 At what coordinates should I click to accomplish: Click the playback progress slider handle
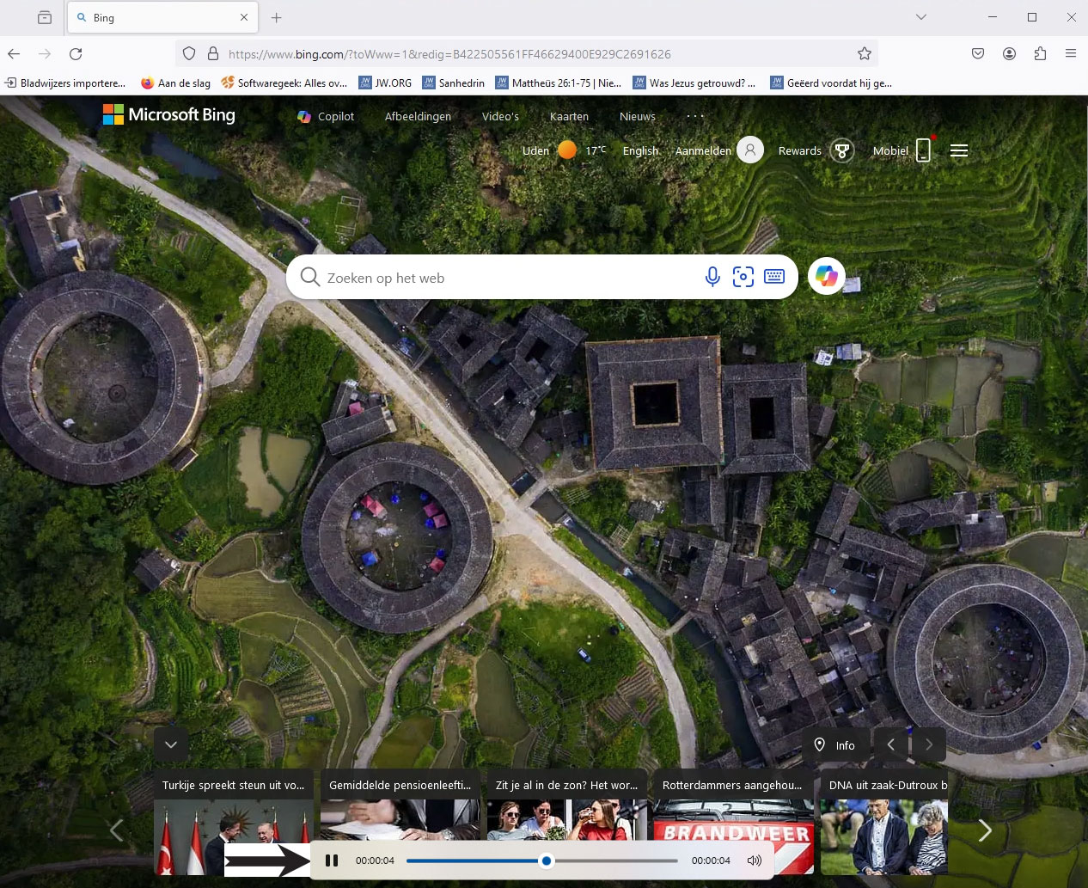click(x=547, y=860)
